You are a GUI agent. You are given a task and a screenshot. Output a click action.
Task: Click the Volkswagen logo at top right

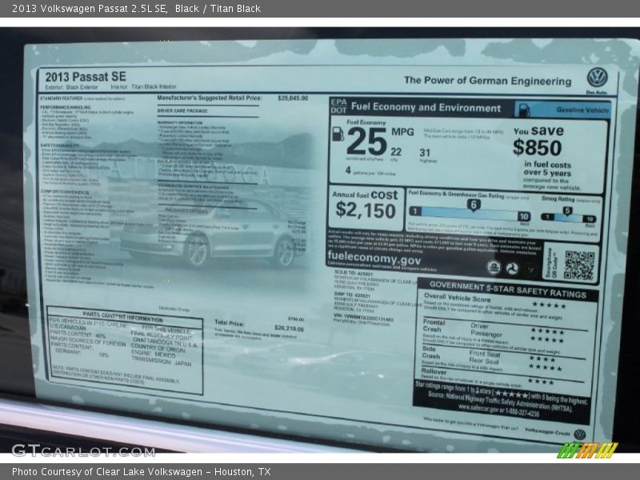point(597,78)
